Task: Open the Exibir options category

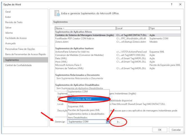Action: pyautogui.click(x=26, y=17)
